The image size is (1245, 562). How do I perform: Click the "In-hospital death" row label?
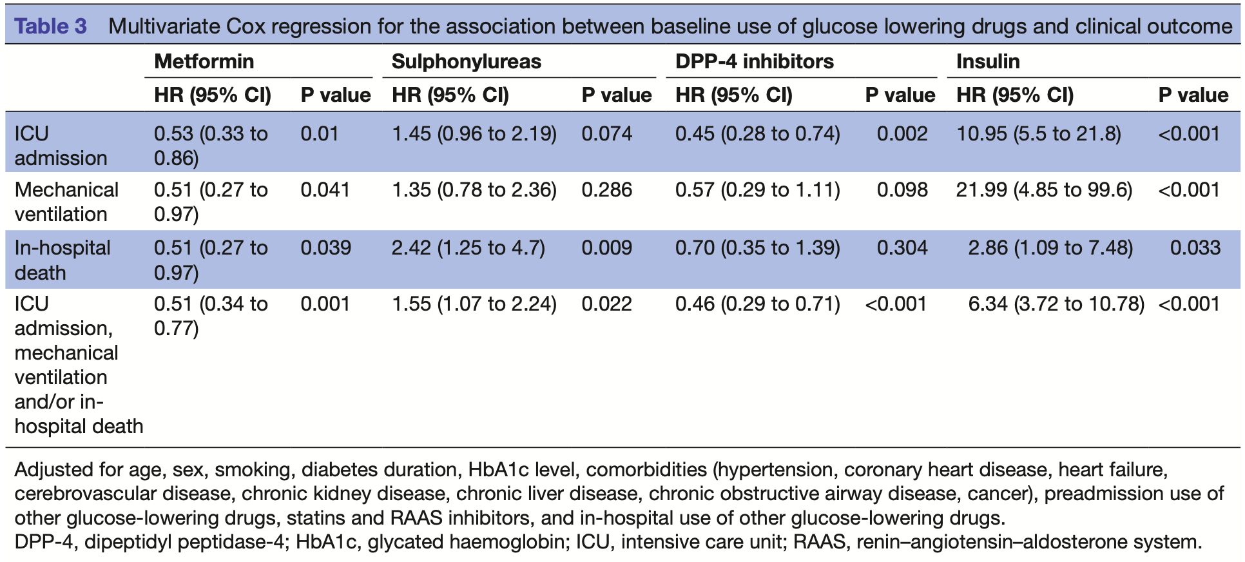tap(63, 260)
